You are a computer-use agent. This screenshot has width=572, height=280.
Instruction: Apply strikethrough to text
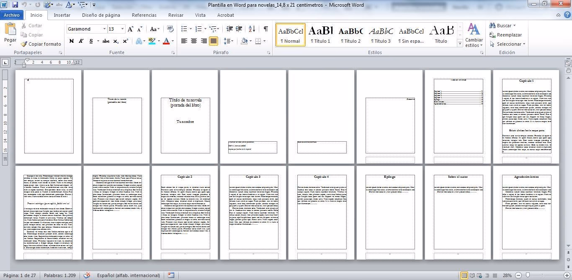(x=106, y=41)
